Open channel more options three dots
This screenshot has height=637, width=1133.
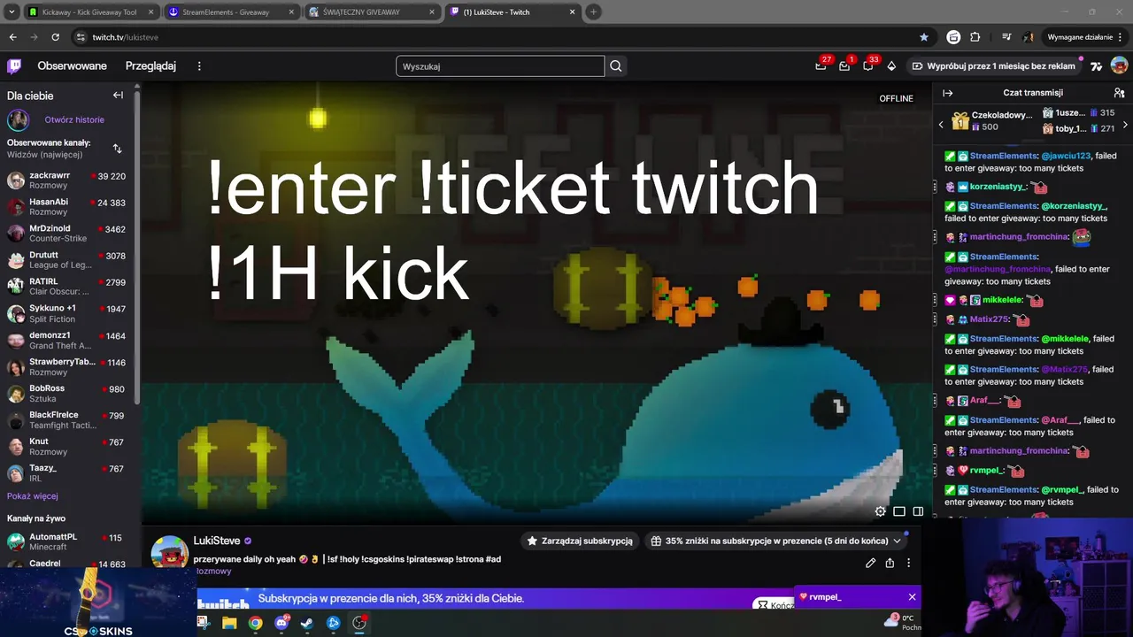pos(908,563)
